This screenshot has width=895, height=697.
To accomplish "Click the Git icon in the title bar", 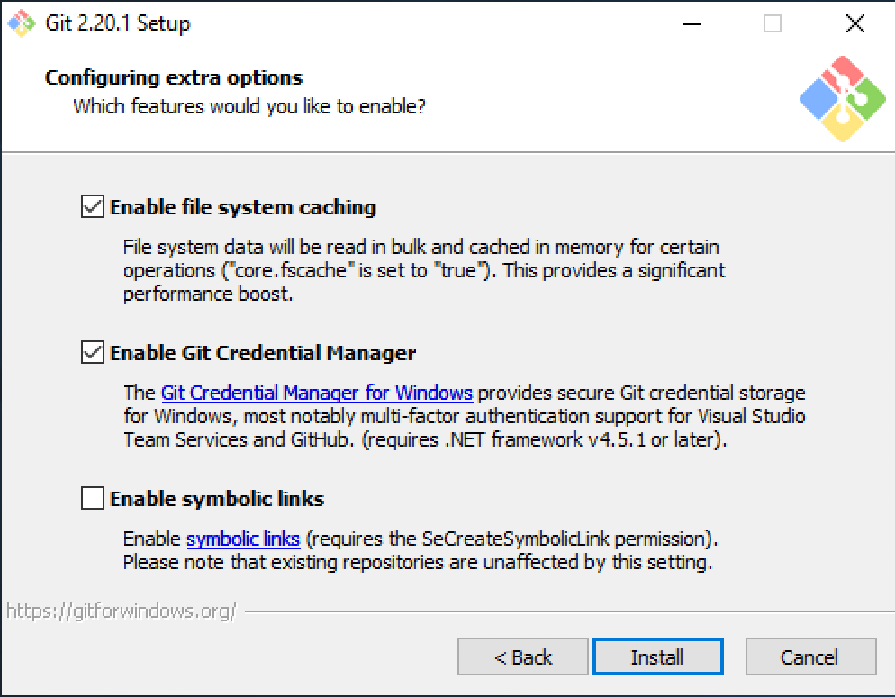I will (23, 24).
